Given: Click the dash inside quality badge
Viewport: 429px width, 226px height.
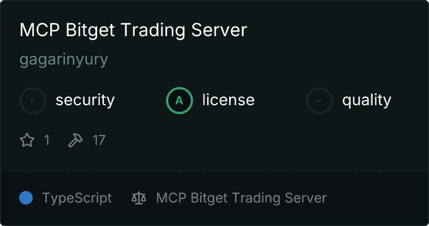Looking at the screenshot, I should (x=318, y=101).
